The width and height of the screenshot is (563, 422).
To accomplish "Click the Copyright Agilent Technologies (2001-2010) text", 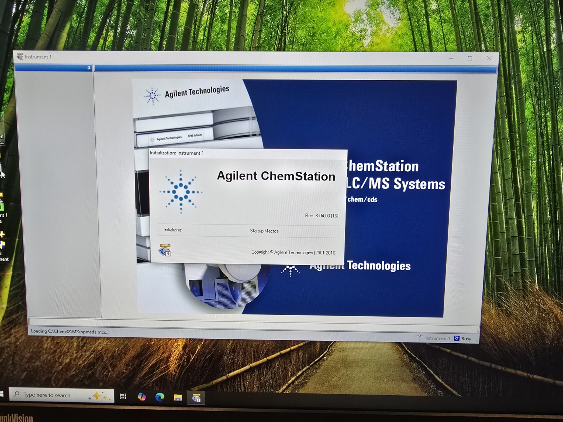I will pos(294,252).
